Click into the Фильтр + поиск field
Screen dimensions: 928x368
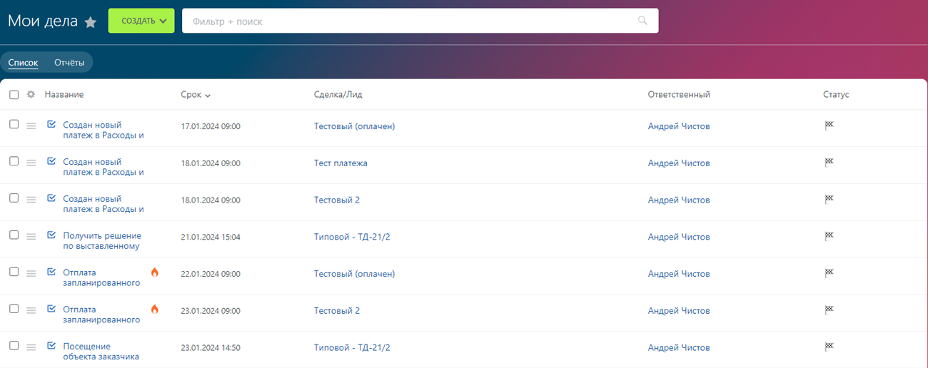tap(407, 21)
